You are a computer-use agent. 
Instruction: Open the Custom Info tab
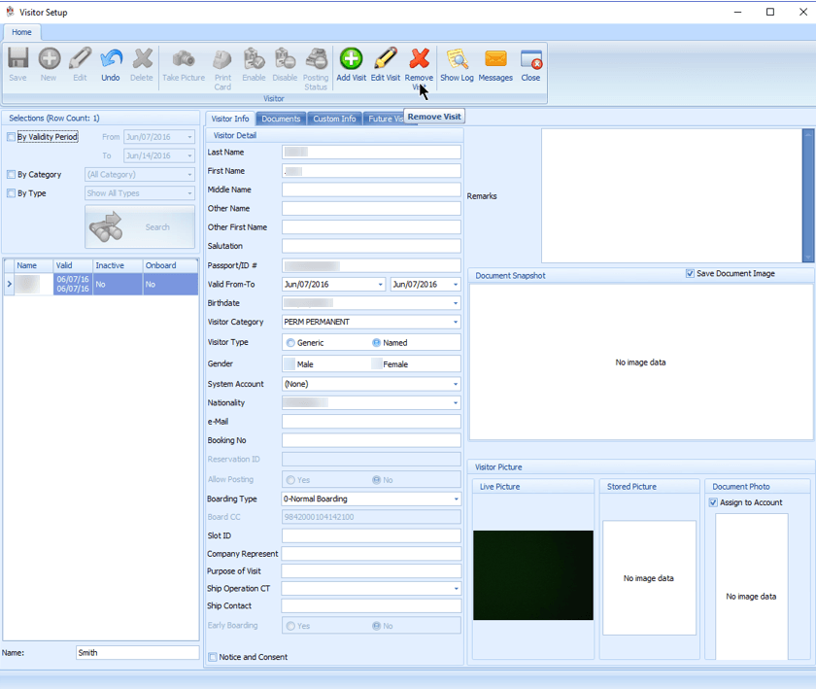(334, 119)
